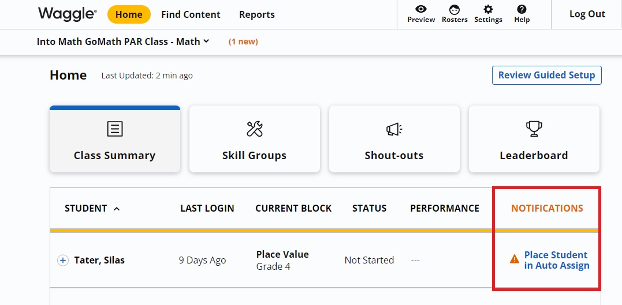Open the Into Math GoMath class dropdown
The image size is (622, 305).
(123, 41)
